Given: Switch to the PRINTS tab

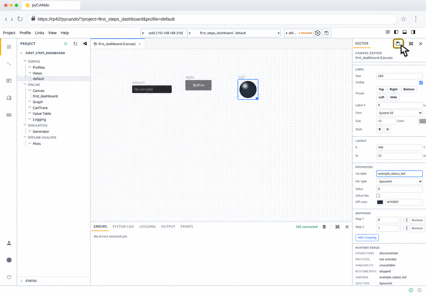Looking at the screenshot, I should coord(187,227).
